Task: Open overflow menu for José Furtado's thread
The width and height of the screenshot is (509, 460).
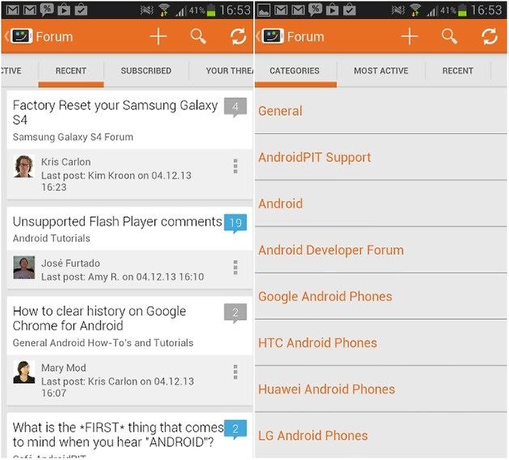Action: click(236, 267)
